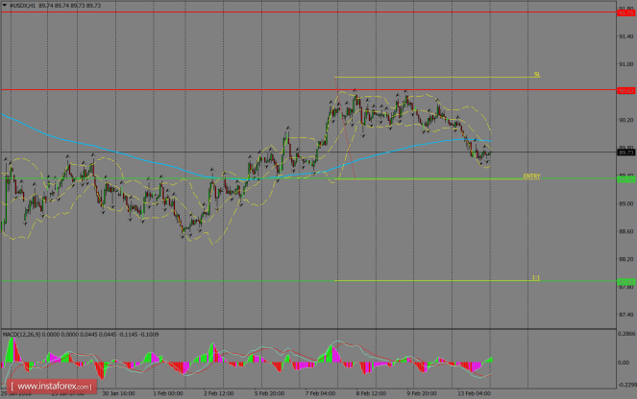The width and height of the screenshot is (637, 399).
Task: Click the 9 Feb 20:00 time label
Action: pyautogui.click(x=422, y=393)
